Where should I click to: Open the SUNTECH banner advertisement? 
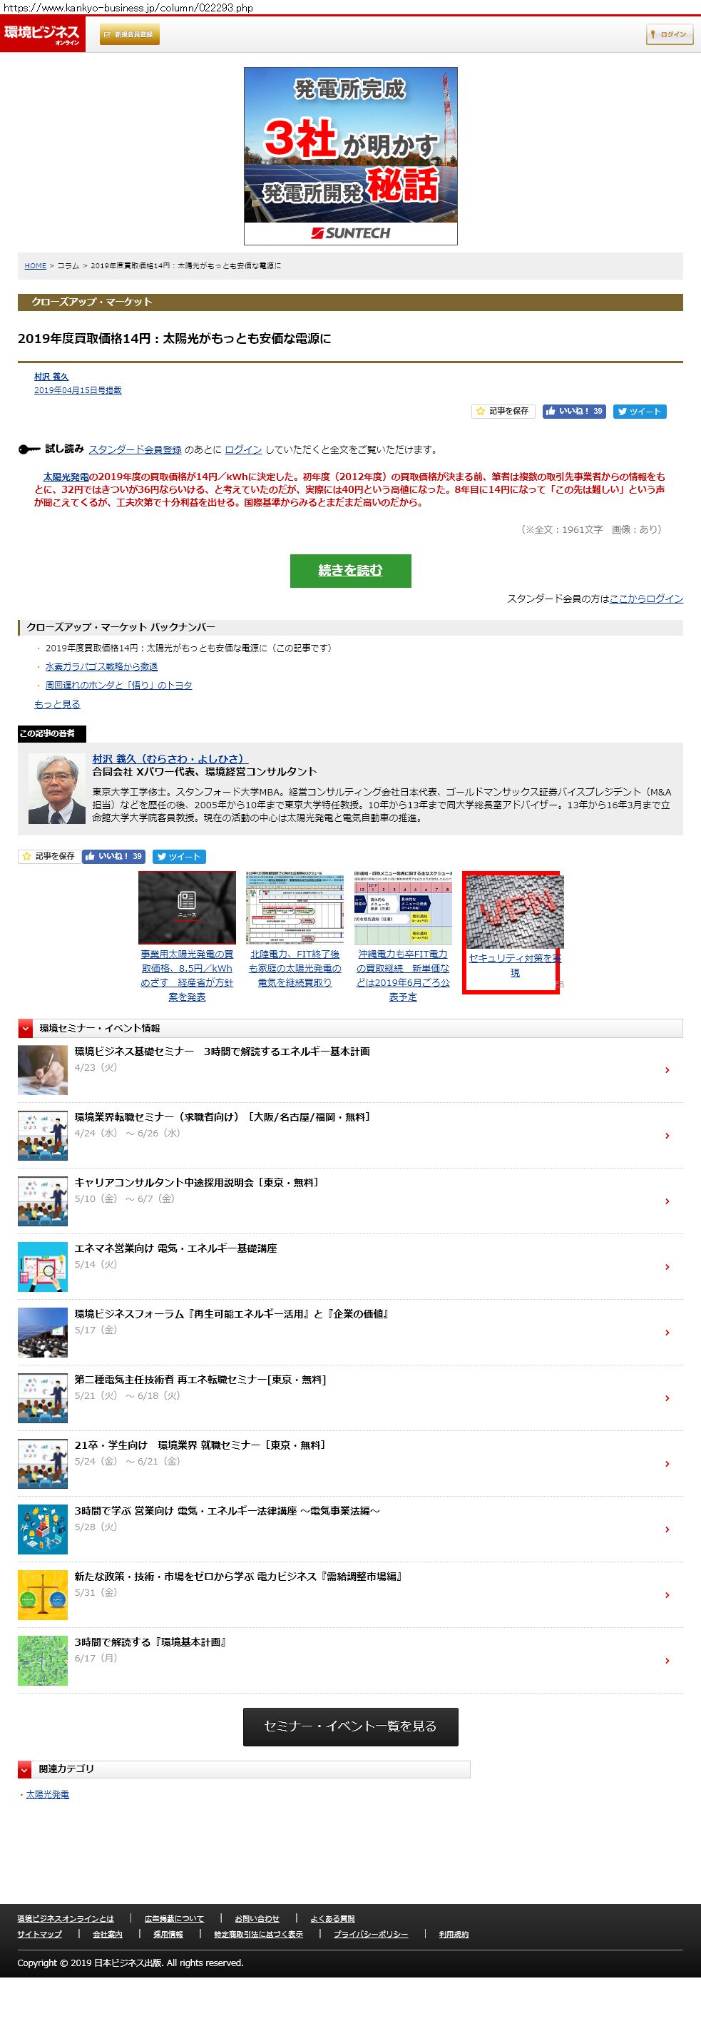tap(350, 156)
